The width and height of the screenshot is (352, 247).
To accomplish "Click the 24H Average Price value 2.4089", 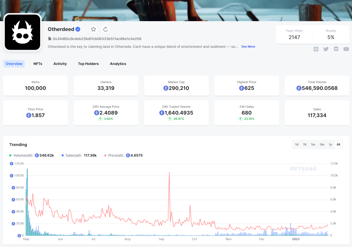I will tap(109, 113).
